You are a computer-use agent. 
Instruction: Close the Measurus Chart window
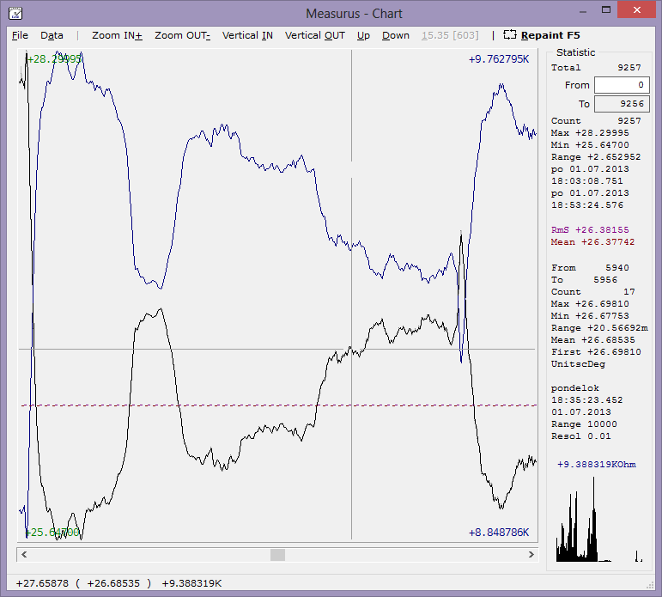[636, 9]
